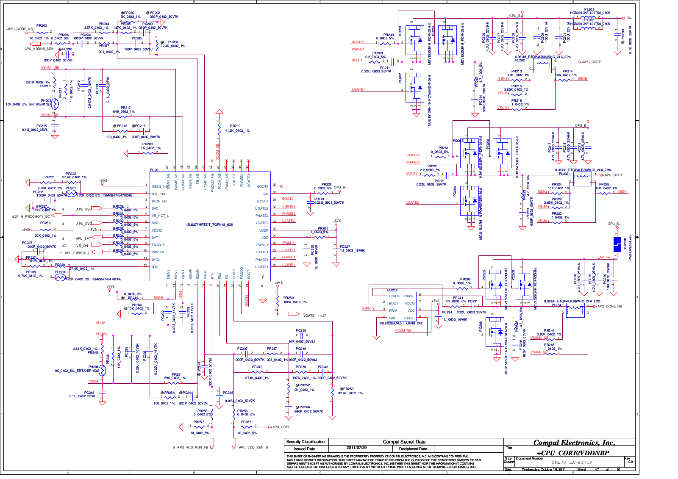Image resolution: width=678 pixels, height=479 pixels.
Task: Click the PH202 thermistor symbol
Action: pyautogui.click(x=54, y=103)
